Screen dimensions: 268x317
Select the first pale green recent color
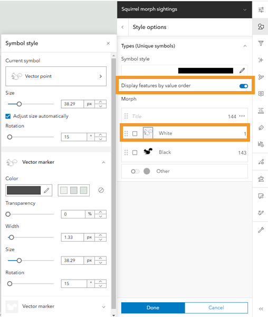(64, 190)
